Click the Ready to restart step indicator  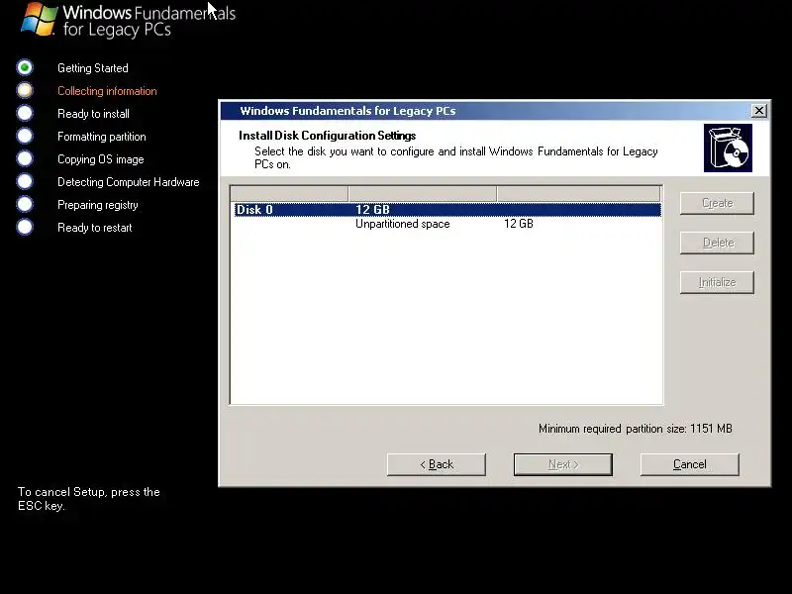click(24, 227)
